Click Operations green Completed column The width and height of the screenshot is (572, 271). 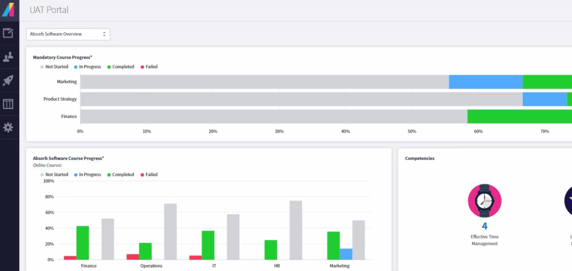[x=145, y=251]
